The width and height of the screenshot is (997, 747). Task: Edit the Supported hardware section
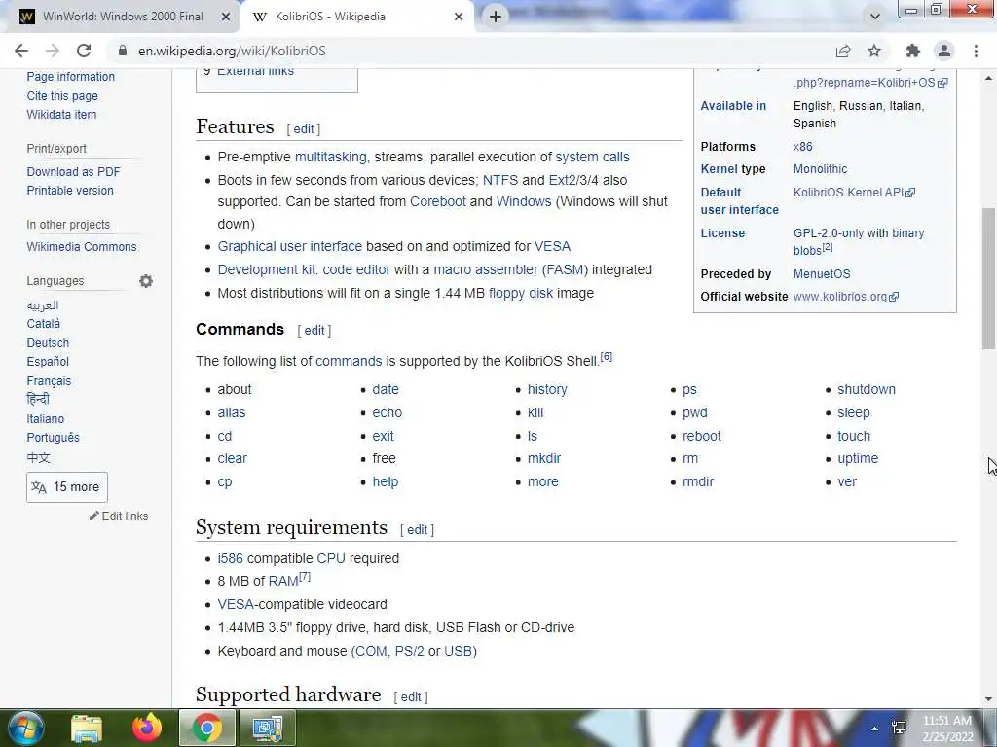coord(411,696)
